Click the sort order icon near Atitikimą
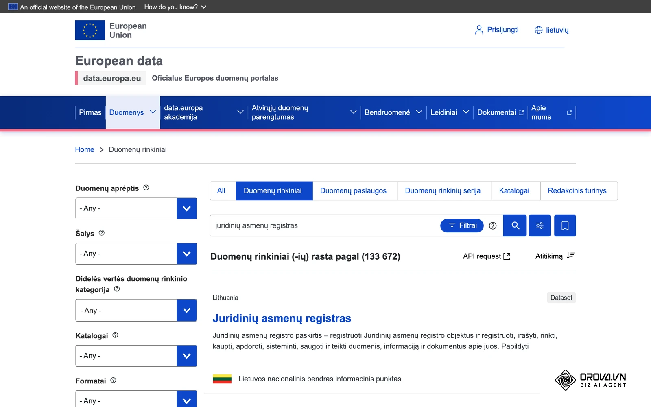The image size is (651, 407). [x=571, y=256]
